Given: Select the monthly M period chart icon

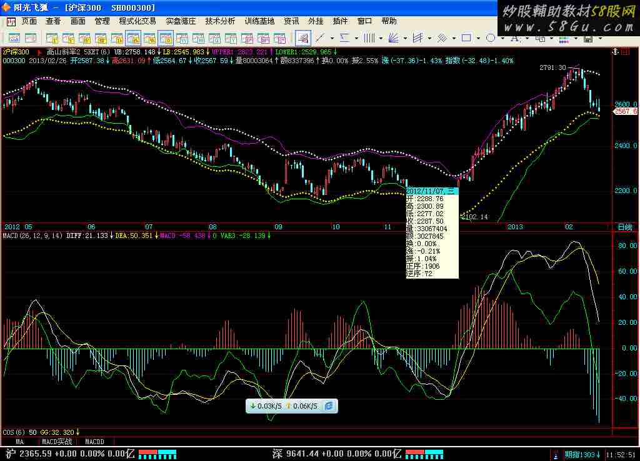Looking at the screenshot, I should [198, 38].
